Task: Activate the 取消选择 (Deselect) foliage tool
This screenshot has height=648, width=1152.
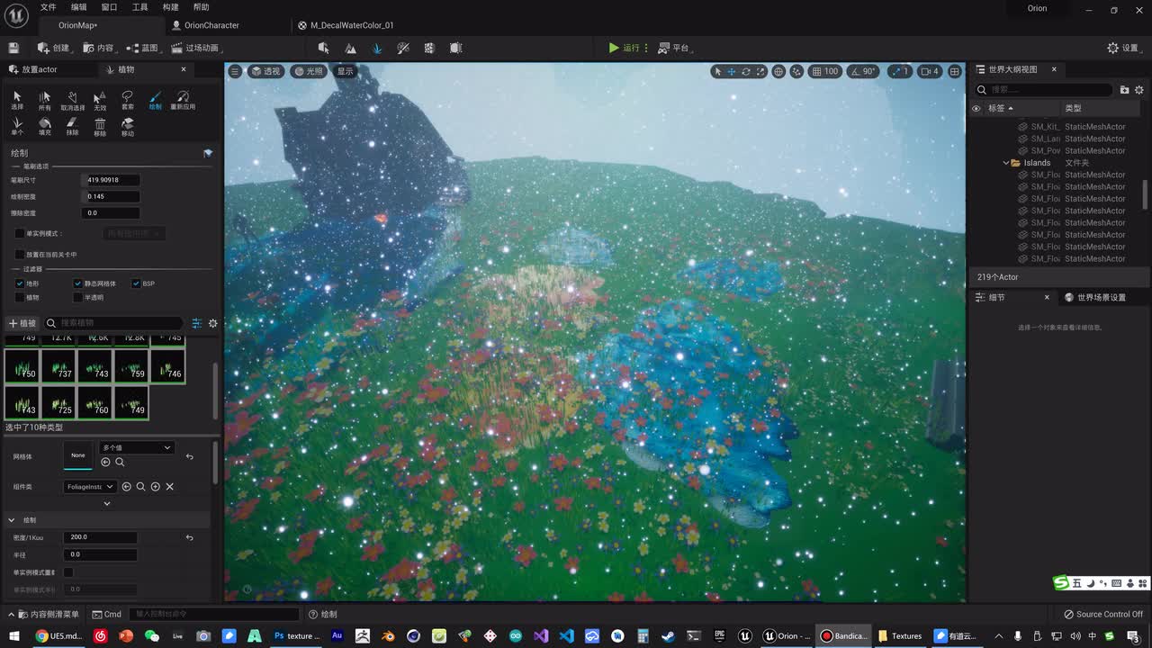Action: click(x=72, y=100)
